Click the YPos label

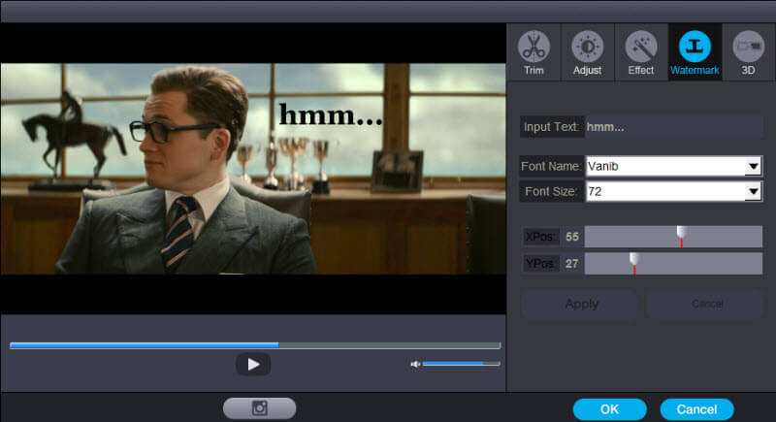point(540,263)
